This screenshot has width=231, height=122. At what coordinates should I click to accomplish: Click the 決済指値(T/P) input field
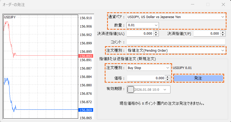[x=207, y=34]
